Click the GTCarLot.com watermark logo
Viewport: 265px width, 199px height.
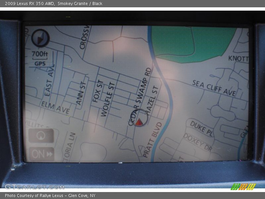tap(34, 187)
